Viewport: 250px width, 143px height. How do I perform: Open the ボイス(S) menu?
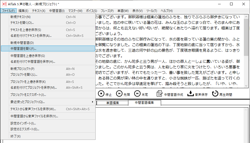[92, 11]
